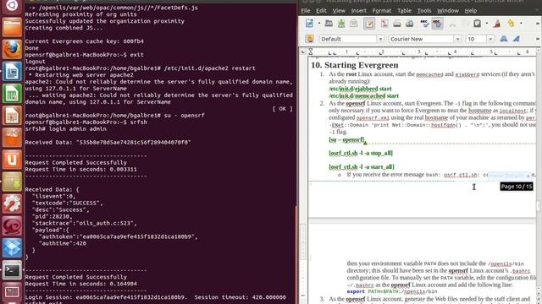
Task: Open Ubuntu One launcher icon
Action: click(12, 160)
